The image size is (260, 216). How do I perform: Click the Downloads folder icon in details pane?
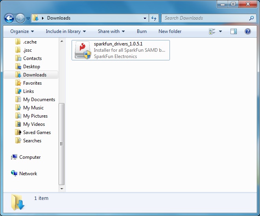[x=18, y=202]
